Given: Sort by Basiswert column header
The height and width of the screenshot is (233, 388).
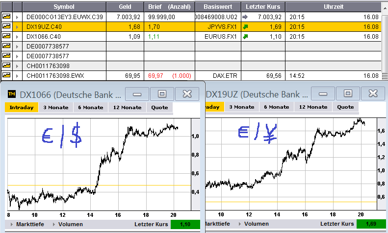Looking at the screenshot, I should 218,7.
